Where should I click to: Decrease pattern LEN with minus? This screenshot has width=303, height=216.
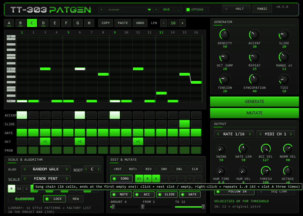tap(164, 23)
